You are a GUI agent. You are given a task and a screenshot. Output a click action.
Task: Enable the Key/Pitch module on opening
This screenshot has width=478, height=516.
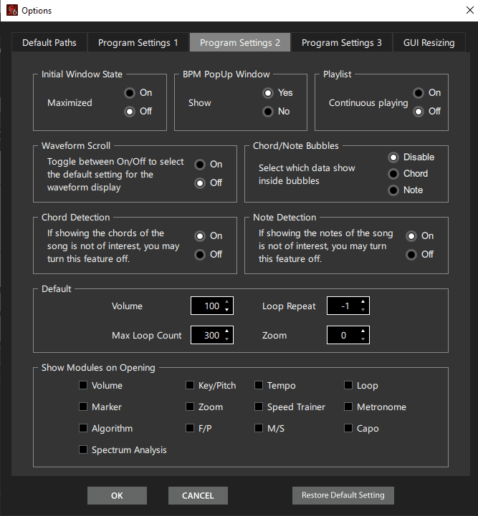point(190,386)
